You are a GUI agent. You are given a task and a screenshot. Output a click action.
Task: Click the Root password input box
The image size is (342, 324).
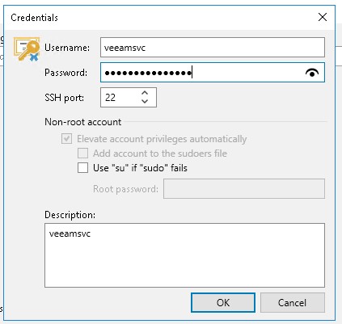[x=244, y=189]
